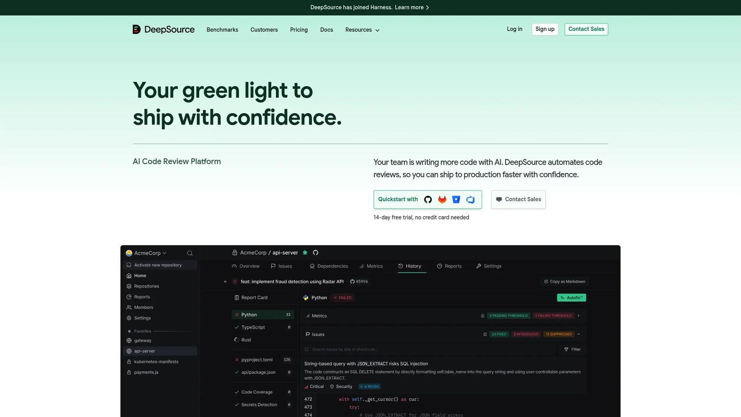Go to the Pricing page
The height and width of the screenshot is (417, 741).
[299, 30]
